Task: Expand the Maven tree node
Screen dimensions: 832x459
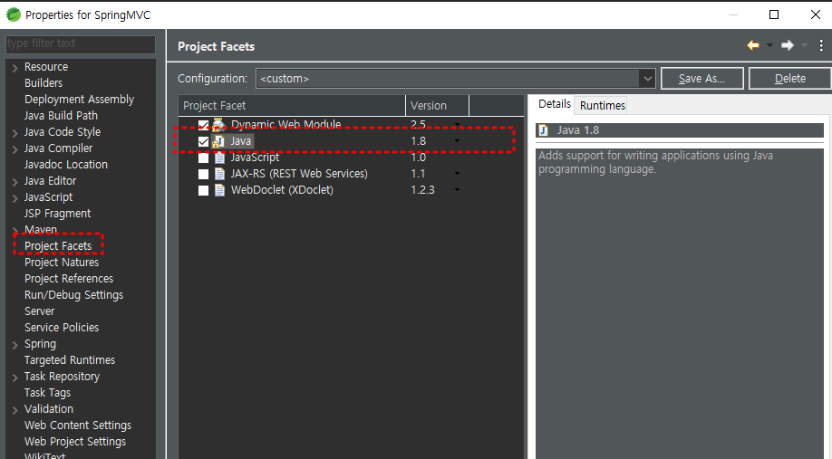Action: [15, 230]
